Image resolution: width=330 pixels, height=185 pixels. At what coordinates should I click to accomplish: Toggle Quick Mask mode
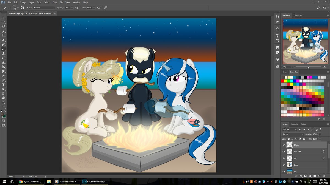tap(3, 121)
